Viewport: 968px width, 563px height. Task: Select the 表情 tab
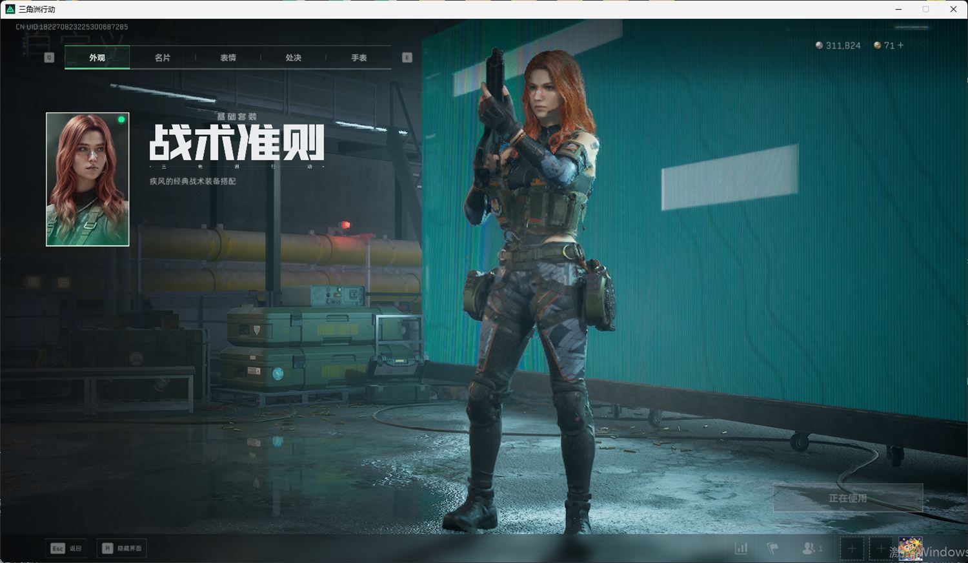[228, 57]
